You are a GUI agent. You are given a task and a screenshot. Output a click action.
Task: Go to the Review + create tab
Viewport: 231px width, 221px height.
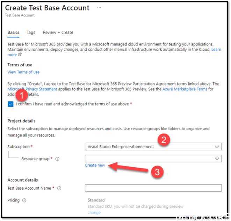coord(58,32)
